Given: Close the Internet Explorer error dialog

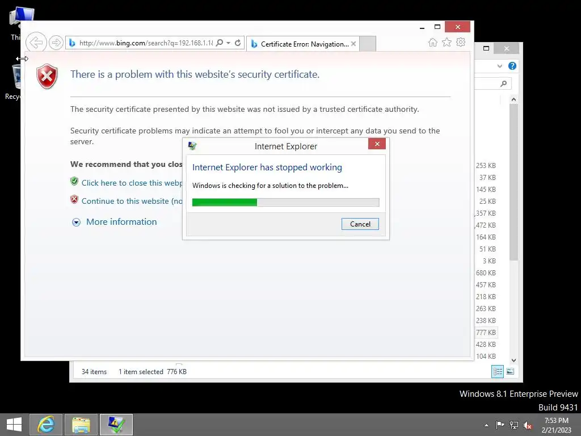Looking at the screenshot, I should coord(377,144).
